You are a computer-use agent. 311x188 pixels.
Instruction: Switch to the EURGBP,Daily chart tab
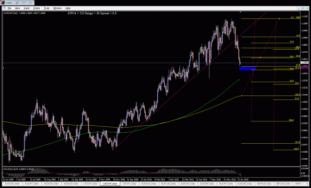pyautogui.click(x=207, y=184)
